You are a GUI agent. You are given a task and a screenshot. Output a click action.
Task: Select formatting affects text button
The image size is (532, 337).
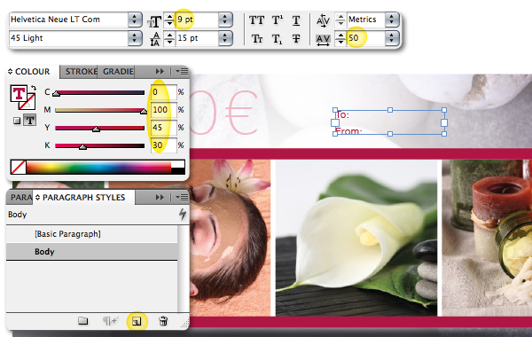(30, 120)
